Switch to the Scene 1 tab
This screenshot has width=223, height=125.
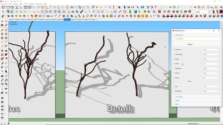click(x=11, y=19)
